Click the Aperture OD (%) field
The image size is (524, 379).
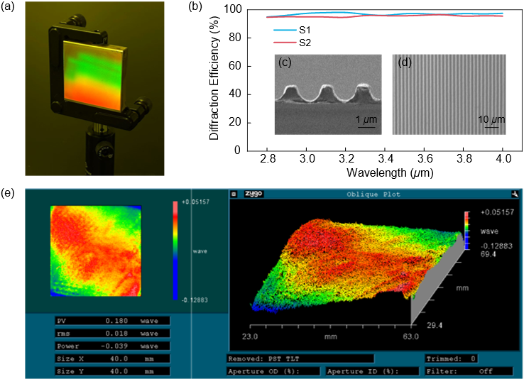[x=273, y=370]
